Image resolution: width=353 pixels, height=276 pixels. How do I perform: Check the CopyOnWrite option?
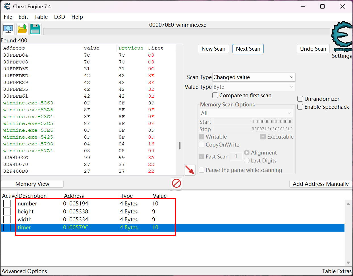pos(202,145)
